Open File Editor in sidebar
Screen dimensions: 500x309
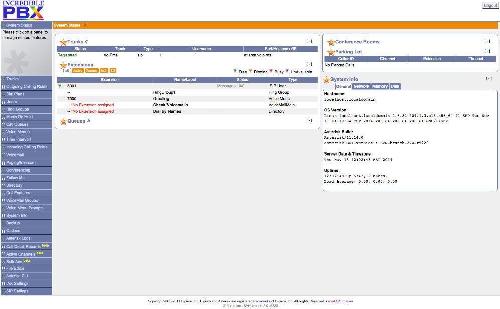pos(26,269)
